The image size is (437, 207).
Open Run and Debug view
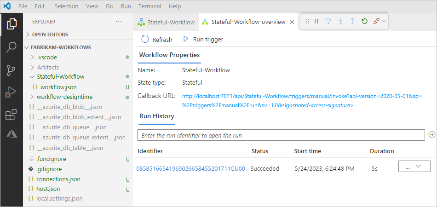(11, 92)
